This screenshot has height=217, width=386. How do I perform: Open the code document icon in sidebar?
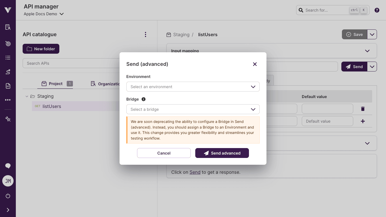(8, 86)
